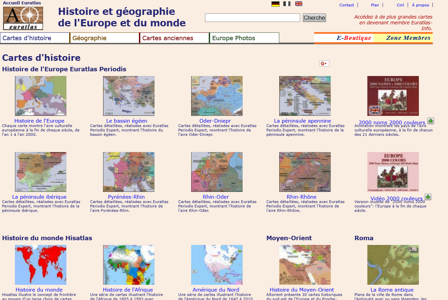
Task: Open the Plan sitemap link
Action: tap(375, 5)
